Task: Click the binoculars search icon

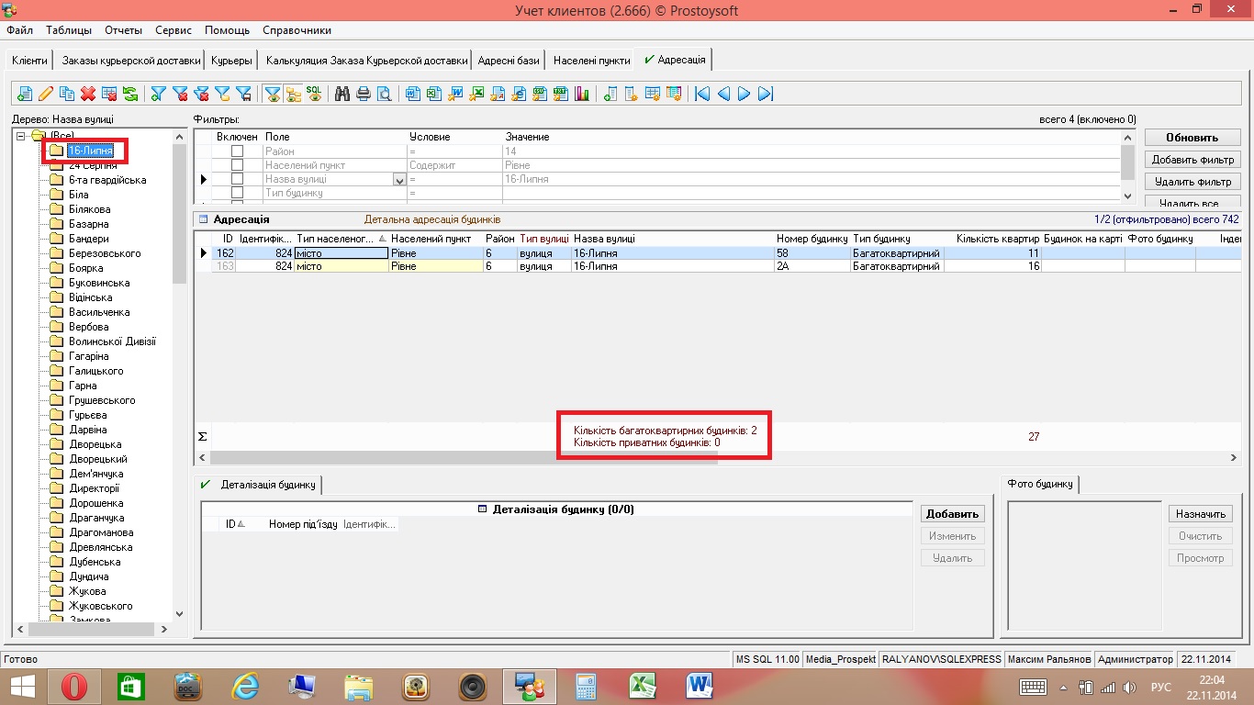Action: pyautogui.click(x=342, y=94)
